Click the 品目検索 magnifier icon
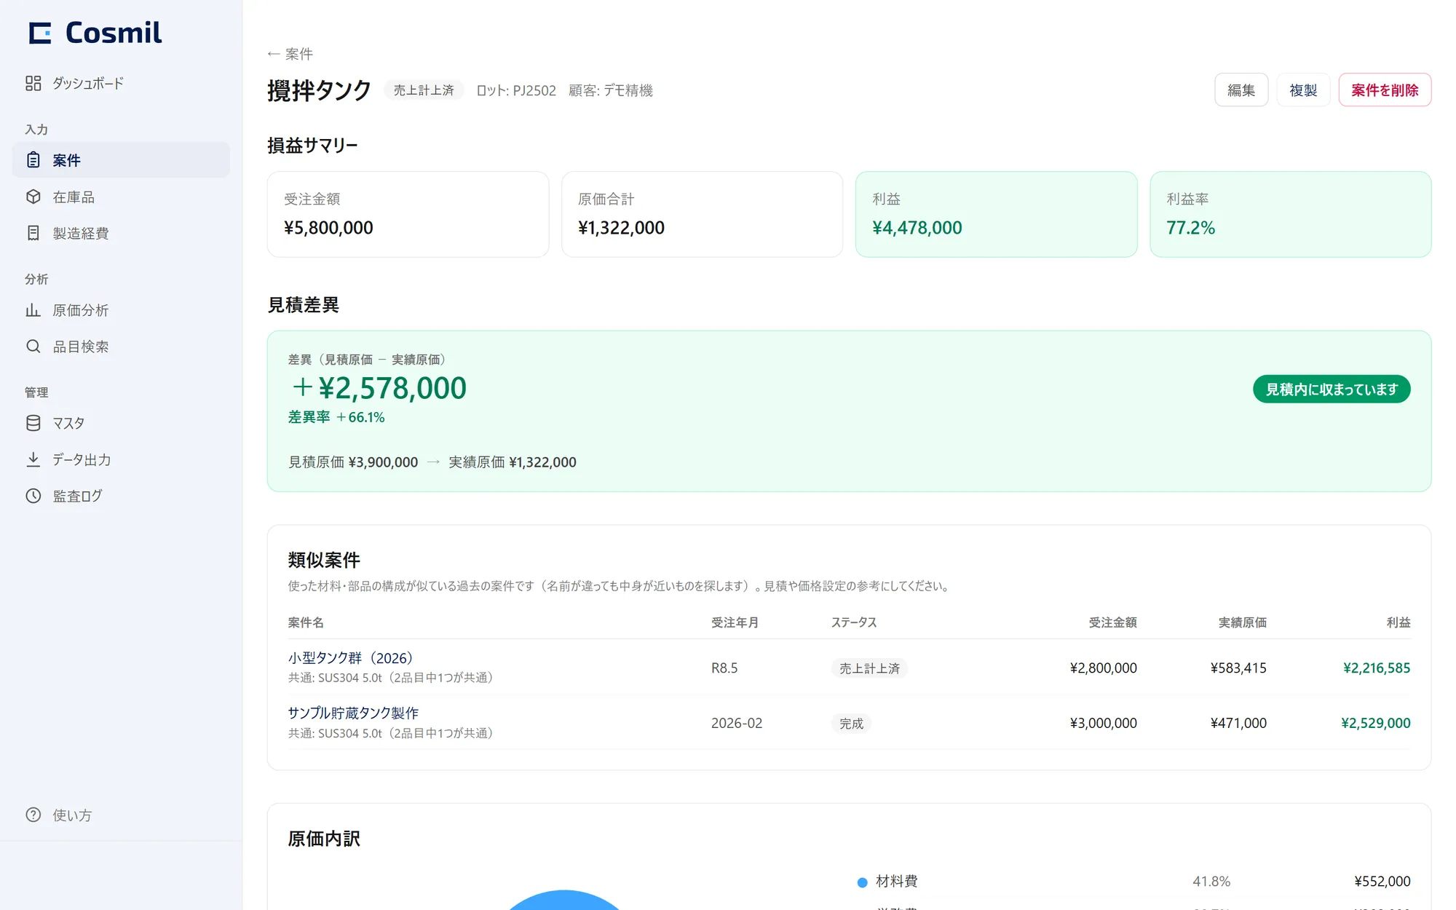Viewport: 1456px width, 910px height. pyautogui.click(x=33, y=347)
